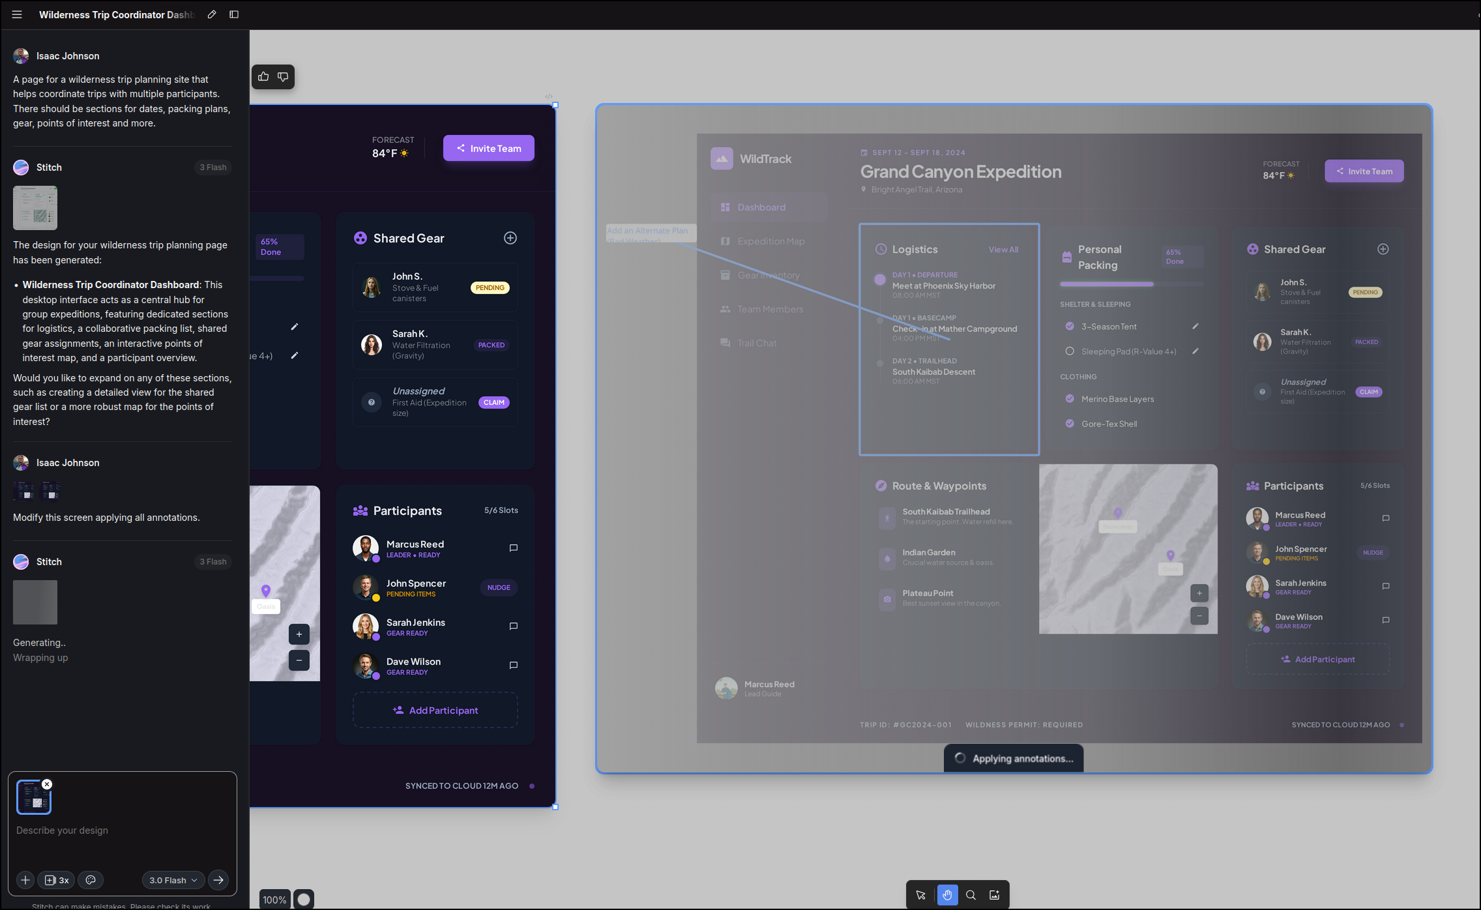
Task: Click the pencil rename project icon
Action: pyautogui.click(x=212, y=14)
